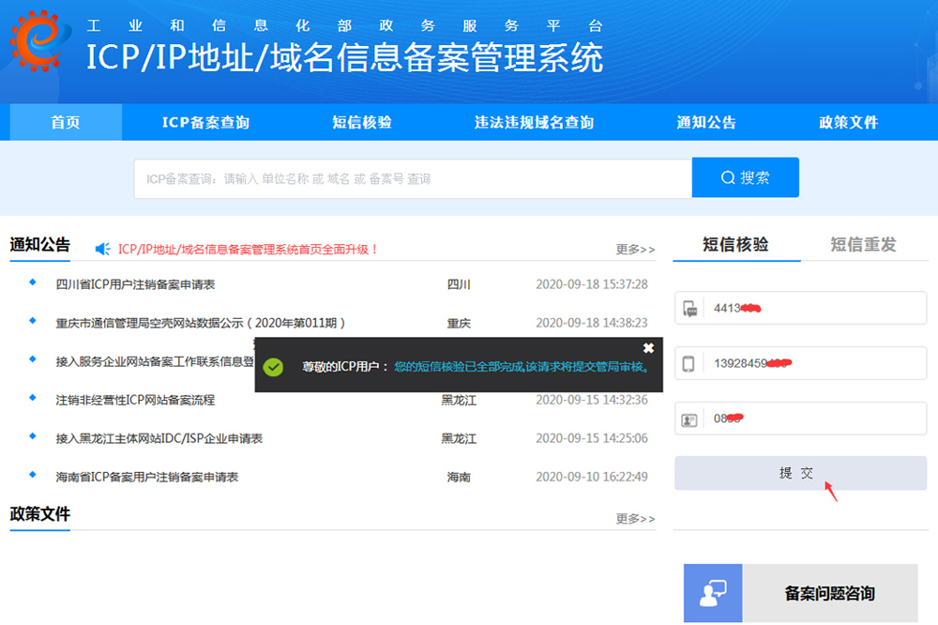Click the speaker announcement icon
This screenshot has height=625, width=938.
pos(103,249)
